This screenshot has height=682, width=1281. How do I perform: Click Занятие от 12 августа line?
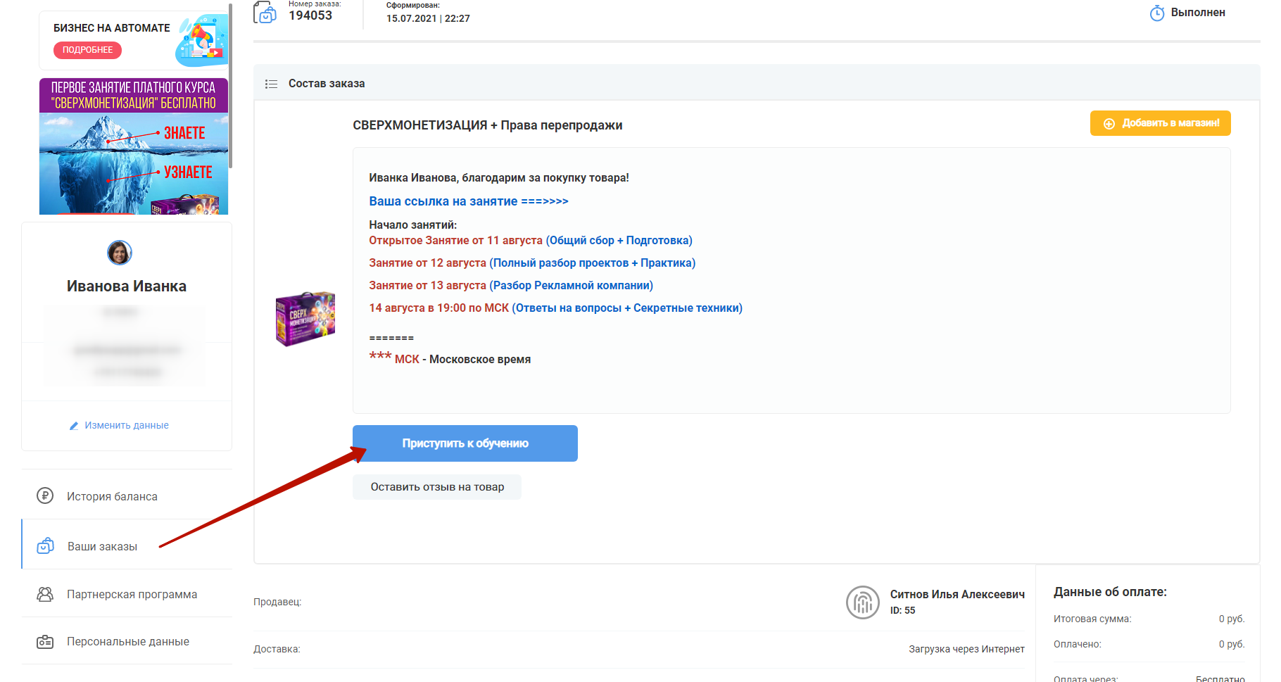(x=532, y=263)
